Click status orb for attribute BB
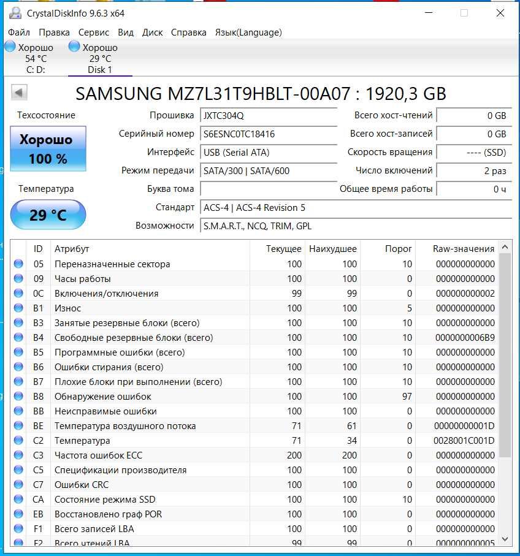Image resolution: width=520 pixels, height=556 pixels. (x=18, y=411)
